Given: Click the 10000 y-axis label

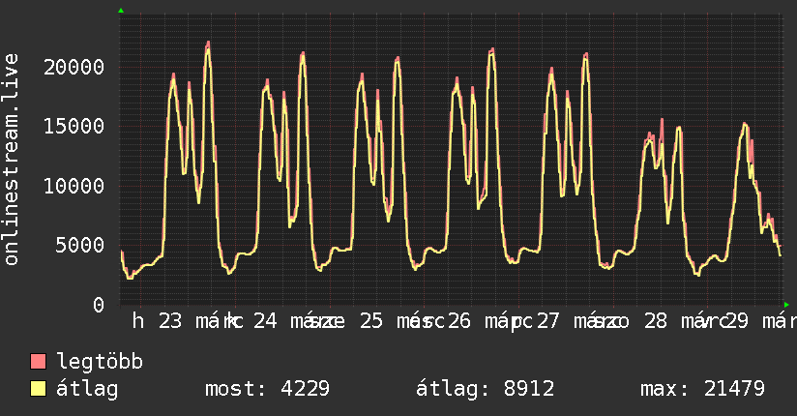Looking at the screenshot, I should tap(74, 186).
